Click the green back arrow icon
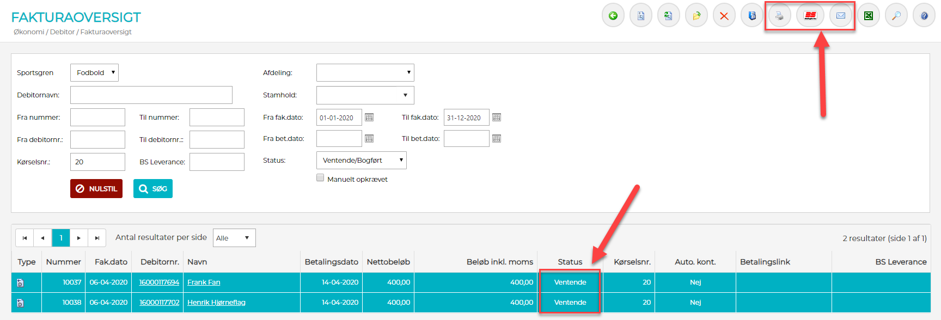This screenshot has width=941, height=320. (x=613, y=16)
